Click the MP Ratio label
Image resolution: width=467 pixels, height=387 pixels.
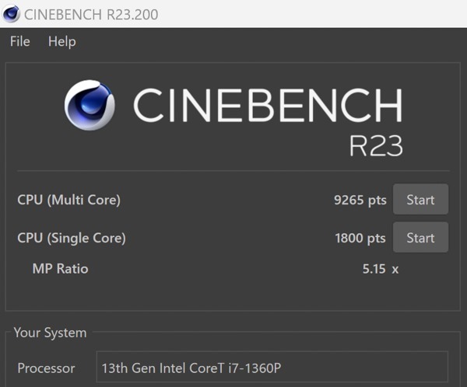click(x=60, y=269)
